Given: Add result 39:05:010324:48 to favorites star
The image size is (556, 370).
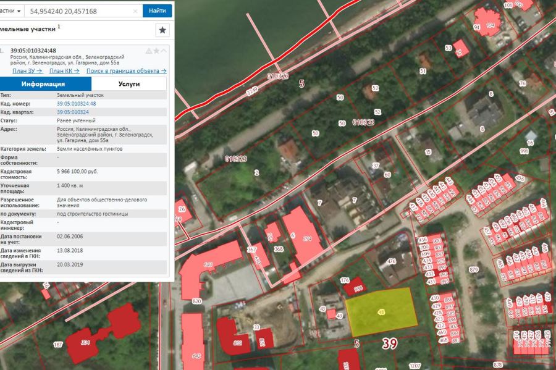Looking at the screenshot, I should point(156,51).
